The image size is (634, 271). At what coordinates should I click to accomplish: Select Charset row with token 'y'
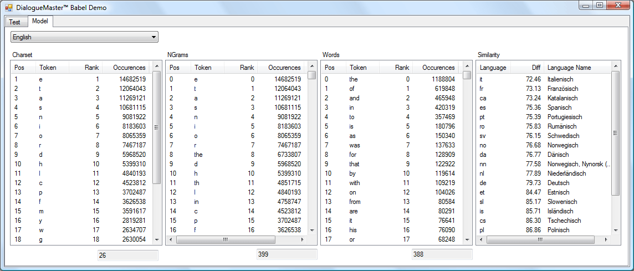point(82,221)
